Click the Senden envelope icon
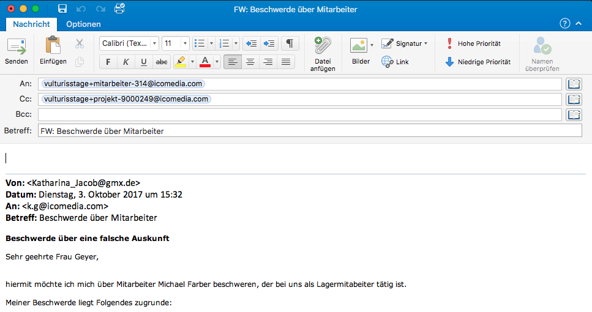592x312 pixels. coord(17,46)
